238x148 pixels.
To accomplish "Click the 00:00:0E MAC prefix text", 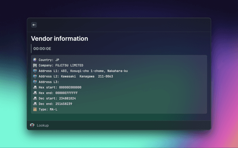I will point(42,48).
